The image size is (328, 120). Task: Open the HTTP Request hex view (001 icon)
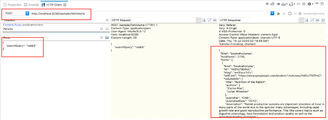click(214, 20)
